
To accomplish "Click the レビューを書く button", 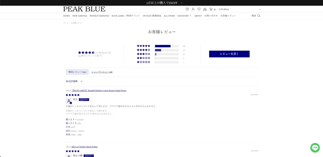I will tap(229, 54).
